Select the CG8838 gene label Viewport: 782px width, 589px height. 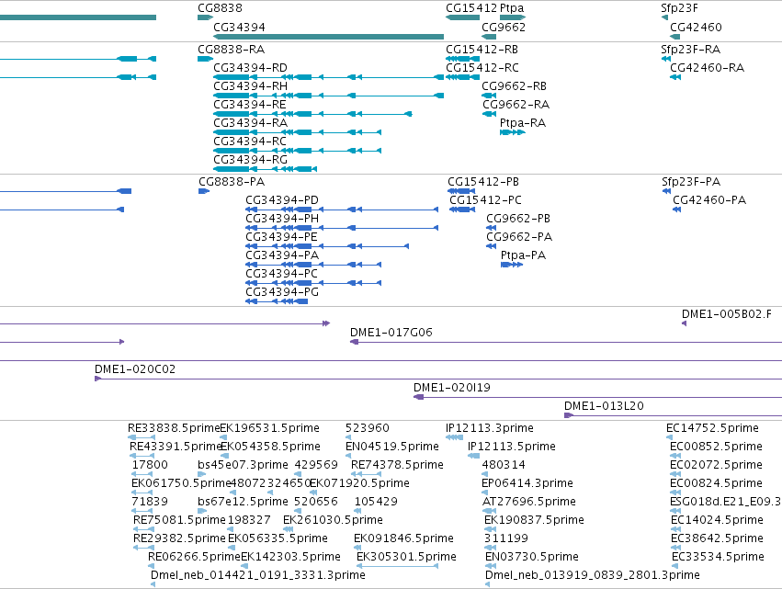click(x=220, y=8)
